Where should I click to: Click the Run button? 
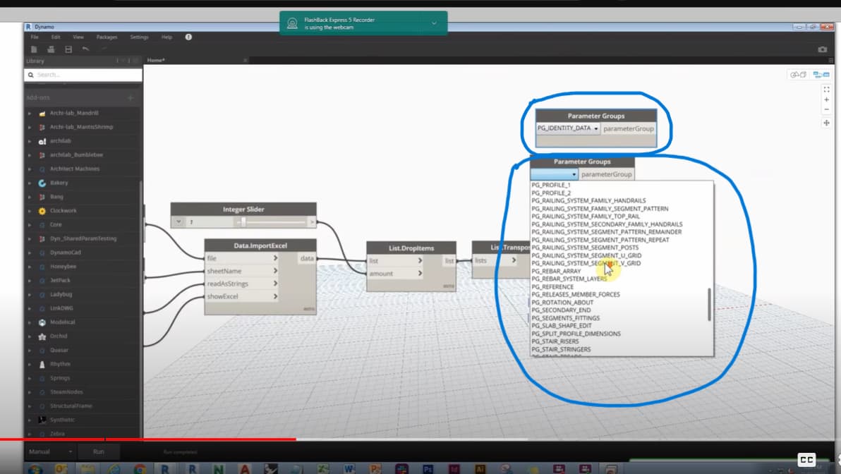98,451
